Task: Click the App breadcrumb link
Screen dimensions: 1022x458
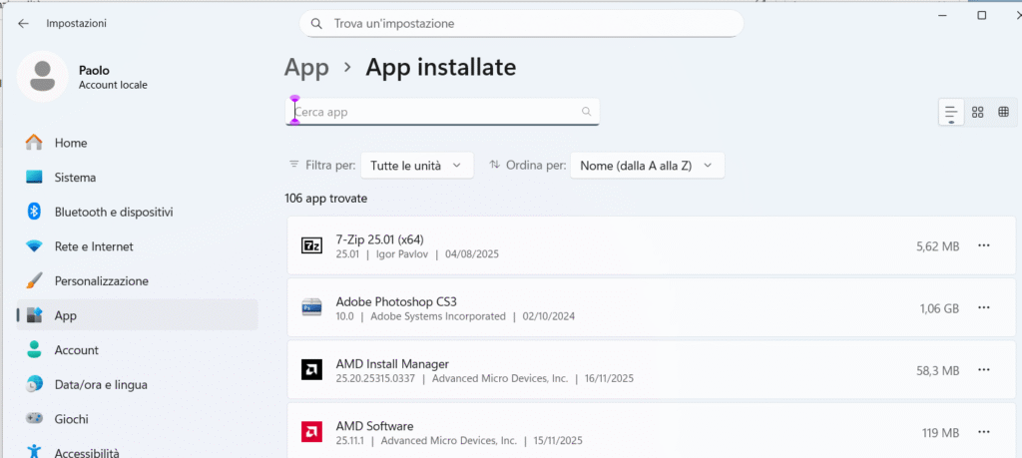Action: coord(306,68)
